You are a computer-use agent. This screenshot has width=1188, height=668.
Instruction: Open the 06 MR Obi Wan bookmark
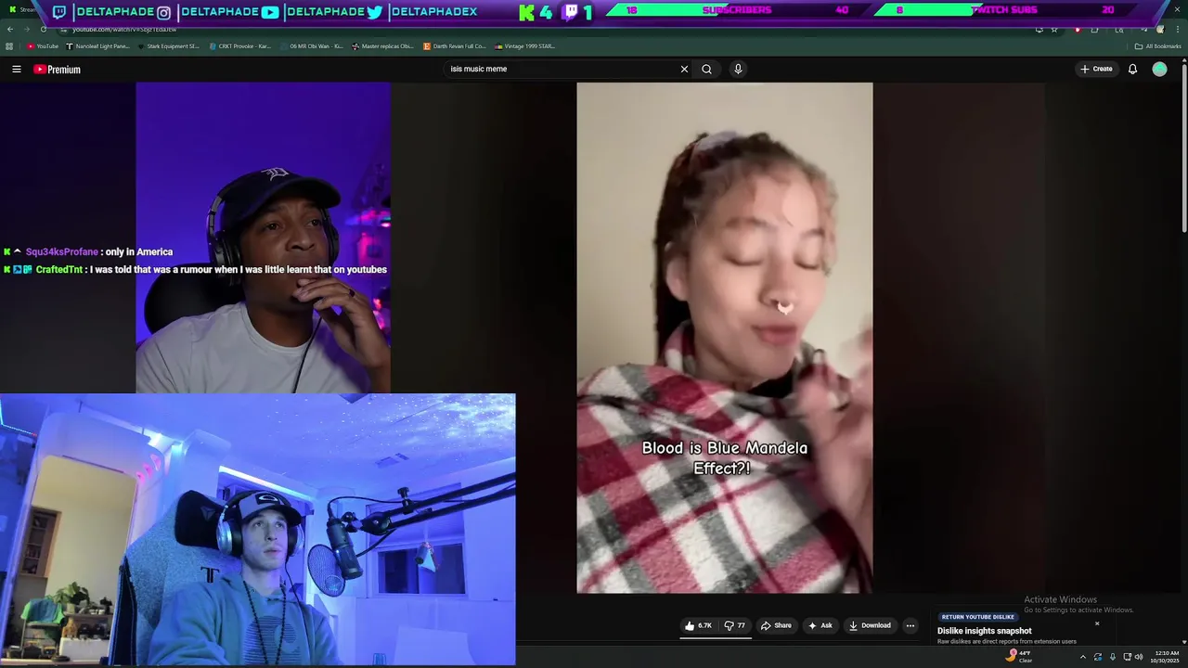(312, 45)
